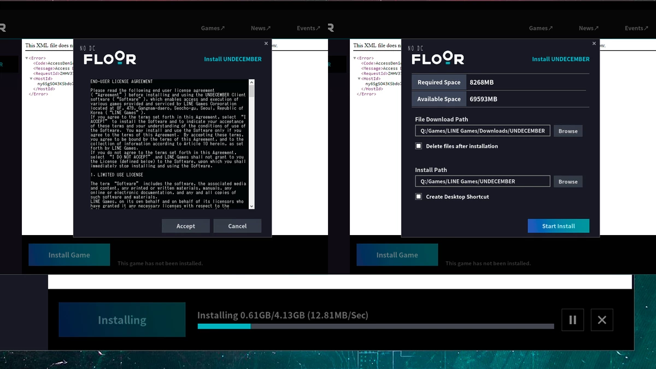
Task: Click the Installing status button
Action: click(122, 320)
